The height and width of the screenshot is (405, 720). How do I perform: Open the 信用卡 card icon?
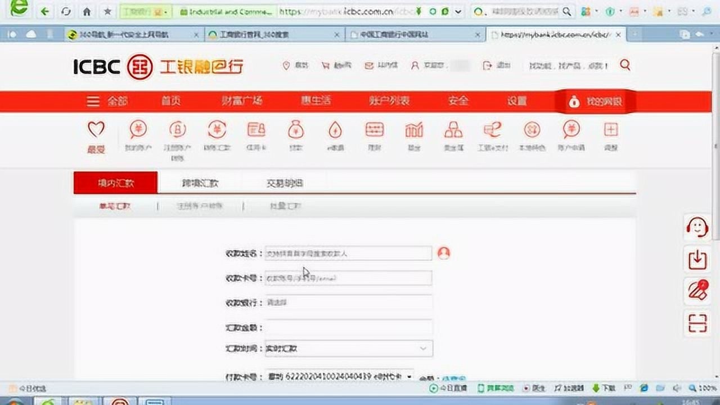click(256, 130)
